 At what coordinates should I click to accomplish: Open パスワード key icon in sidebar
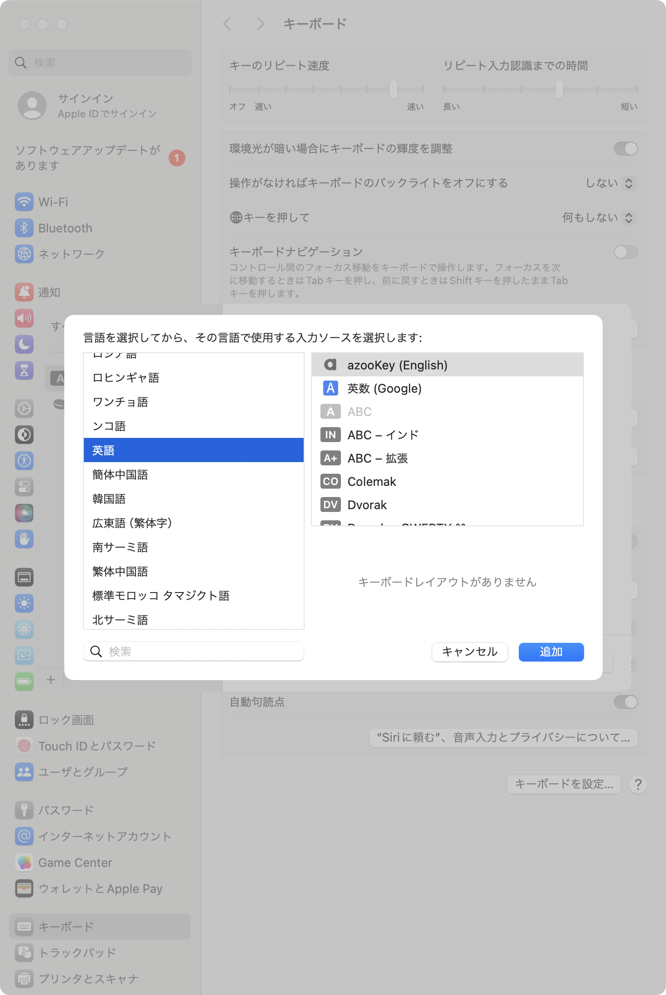click(24, 810)
